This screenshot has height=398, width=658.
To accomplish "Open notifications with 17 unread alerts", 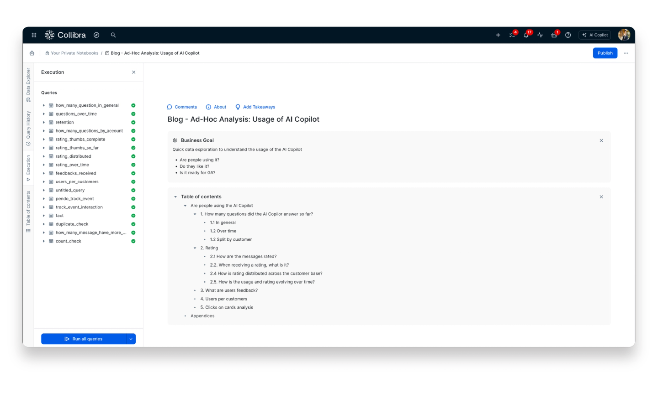I will [526, 35].
